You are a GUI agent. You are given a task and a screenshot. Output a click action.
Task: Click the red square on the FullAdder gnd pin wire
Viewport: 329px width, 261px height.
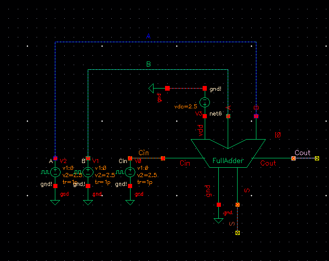tap(219, 205)
